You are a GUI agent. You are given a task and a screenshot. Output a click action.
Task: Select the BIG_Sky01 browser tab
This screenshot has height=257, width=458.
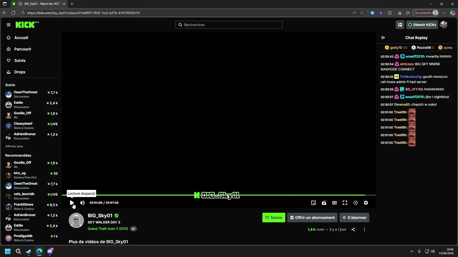click(x=38, y=4)
